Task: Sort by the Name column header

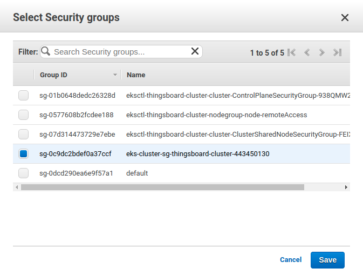Action: (x=136, y=75)
